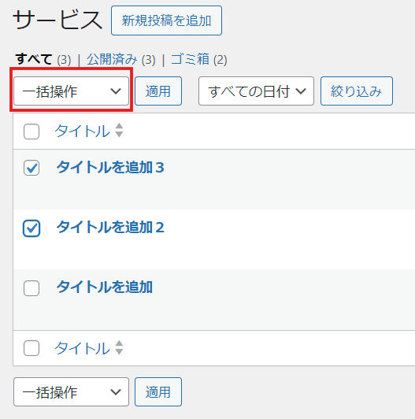Viewport: 415px width, 419px height.
Task: Open the top 一括操作 bulk action dropdown
Action: click(x=72, y=91)
